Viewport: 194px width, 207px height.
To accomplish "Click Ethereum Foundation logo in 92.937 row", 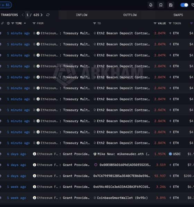I will click(35, 176).
